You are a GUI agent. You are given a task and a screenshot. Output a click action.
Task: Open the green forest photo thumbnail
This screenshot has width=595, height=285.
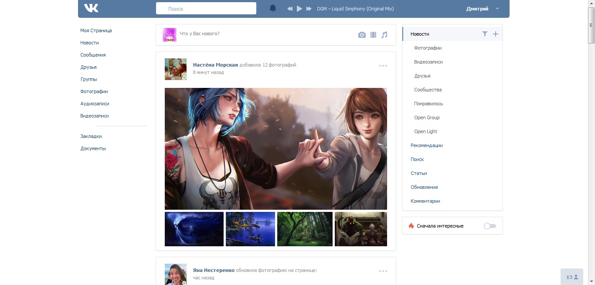tap(305, 229)
